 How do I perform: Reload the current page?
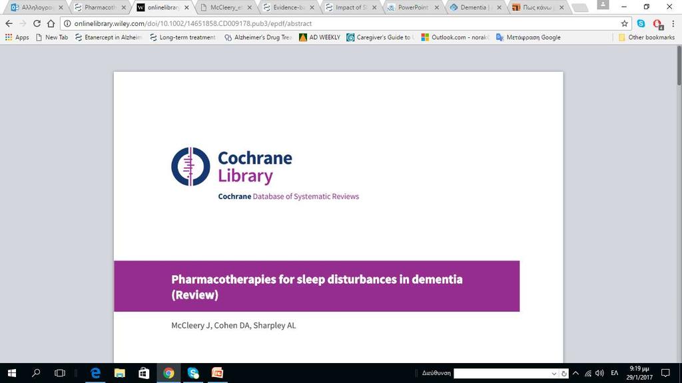(37, 23)
